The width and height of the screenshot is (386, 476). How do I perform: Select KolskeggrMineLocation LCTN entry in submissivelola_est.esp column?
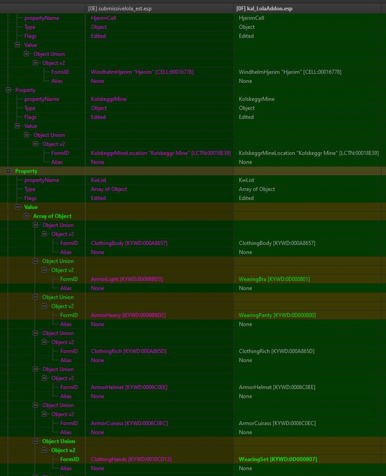pyautogui.click(x=161, y=153)
